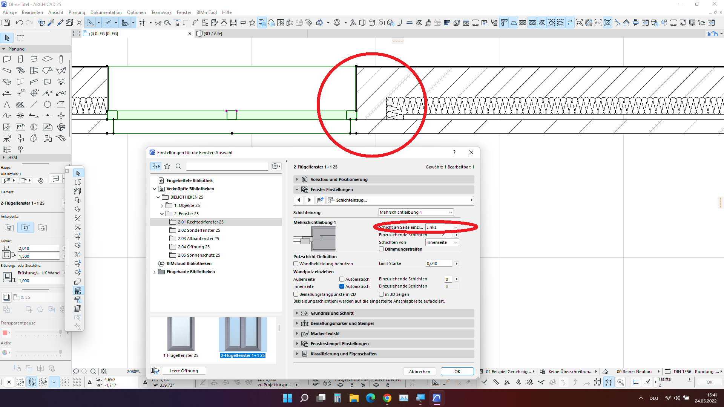
Task: Click the search magnifier icon in dialog
Action: tap(178, 166)
